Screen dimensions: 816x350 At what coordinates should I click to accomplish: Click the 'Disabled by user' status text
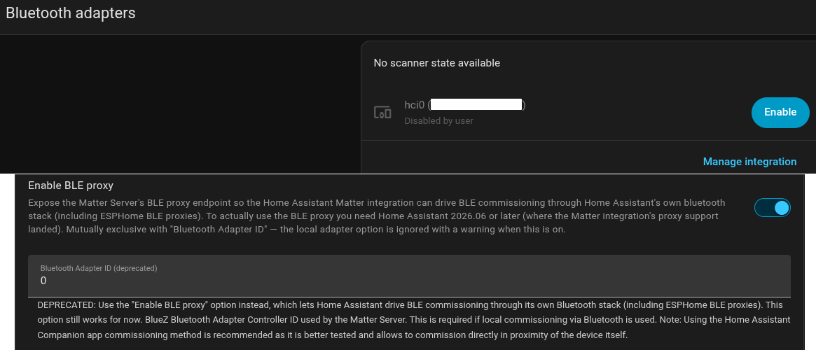438,121
